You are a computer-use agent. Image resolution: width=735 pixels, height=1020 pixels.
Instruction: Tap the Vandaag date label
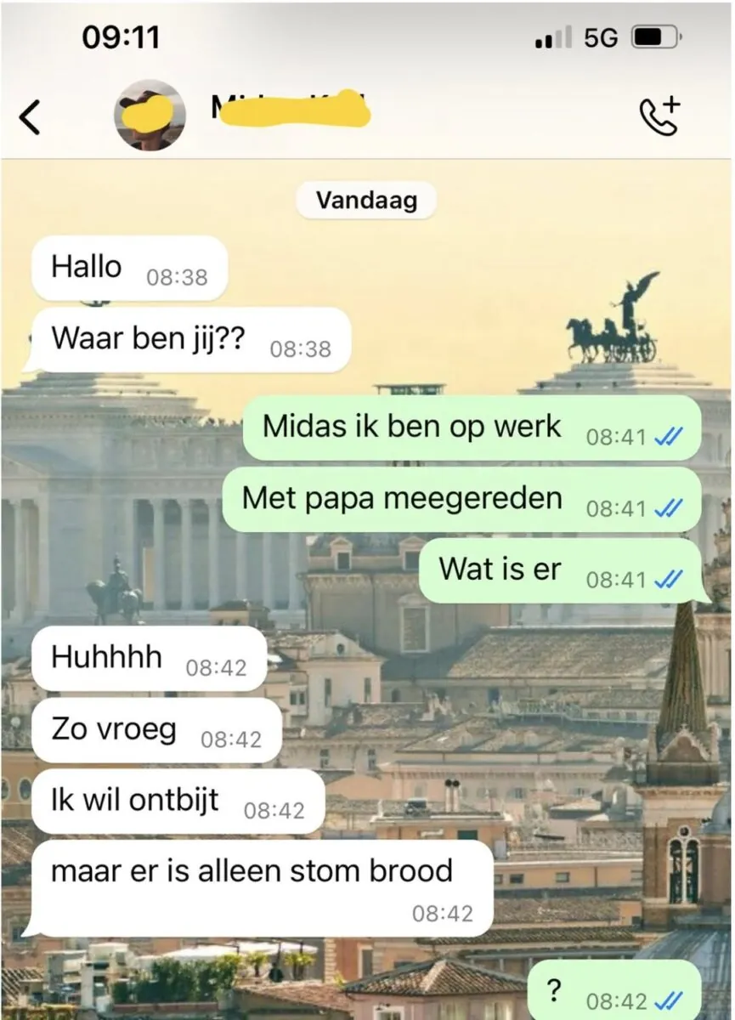pyautogui.click(x=366, y=201)
